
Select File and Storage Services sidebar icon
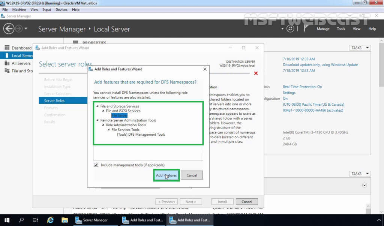7,71
